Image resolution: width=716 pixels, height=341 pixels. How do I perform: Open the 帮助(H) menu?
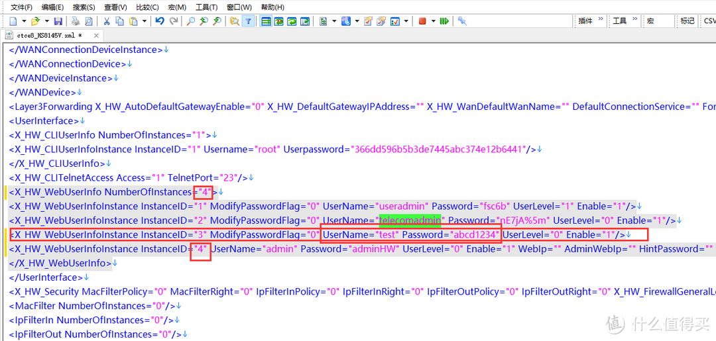click(272, 7)
